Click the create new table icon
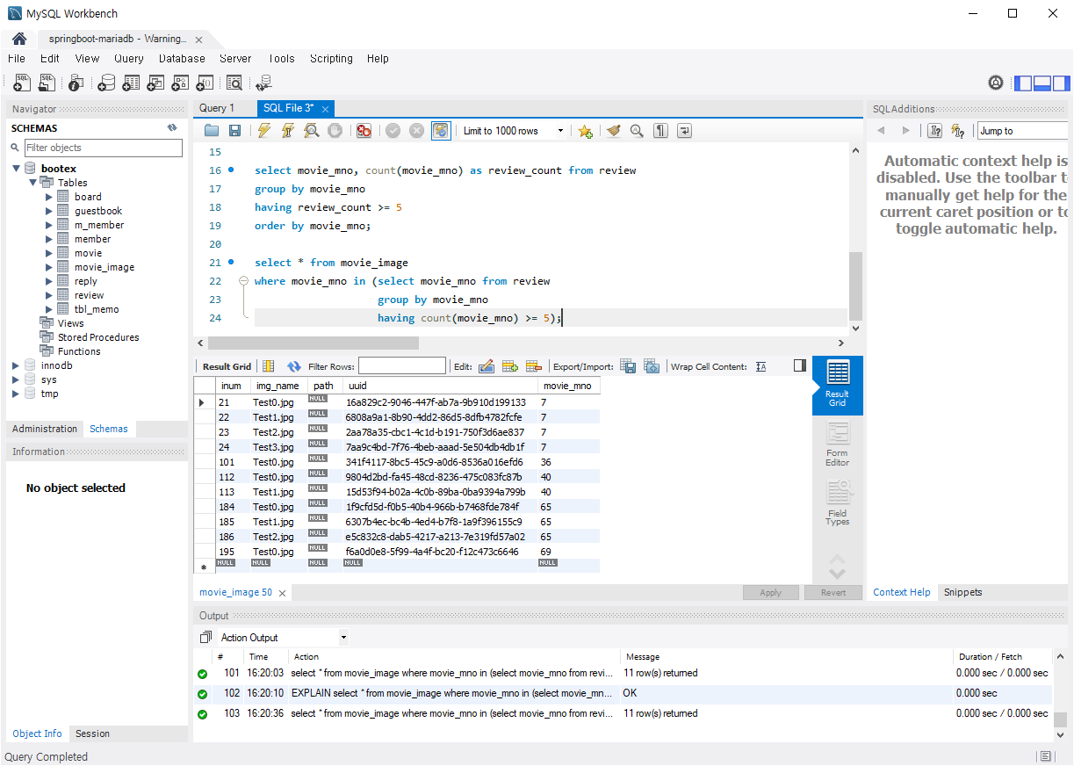 coord(131,83)
